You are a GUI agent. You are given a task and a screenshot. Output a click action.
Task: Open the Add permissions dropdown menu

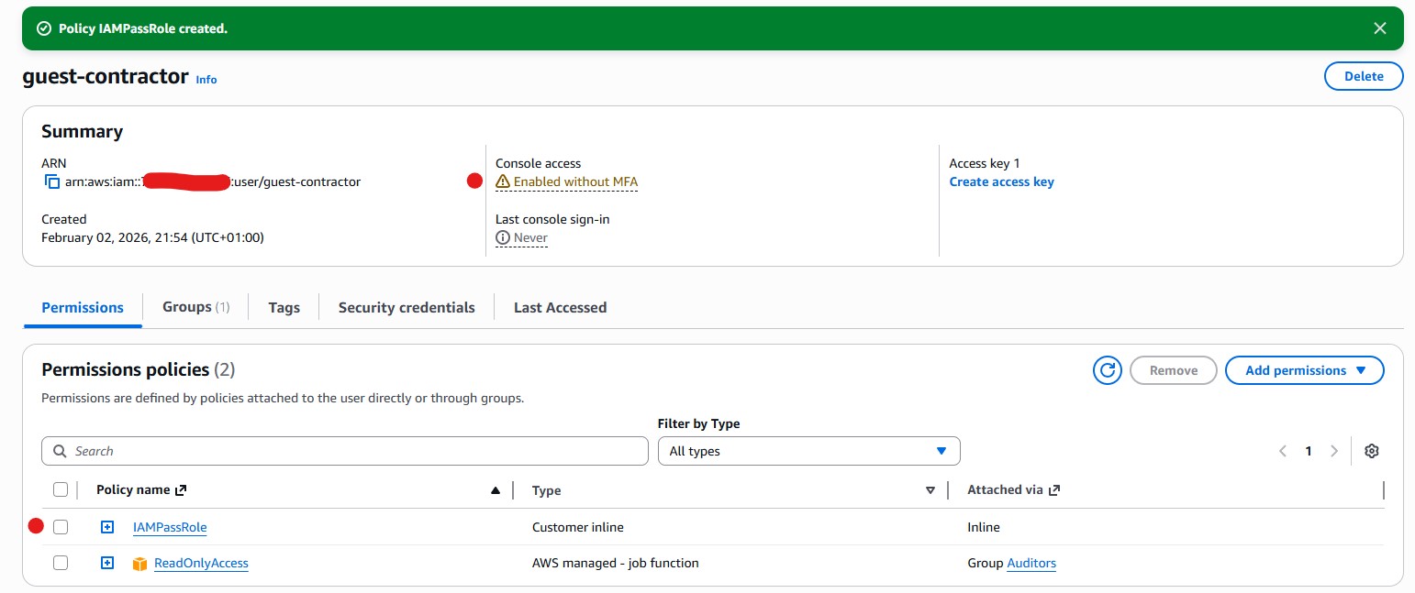[x=1304, y=370]
